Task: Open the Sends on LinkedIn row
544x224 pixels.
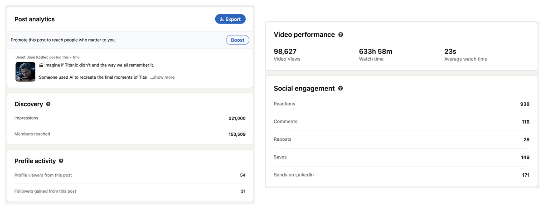Action: [401, 175]
